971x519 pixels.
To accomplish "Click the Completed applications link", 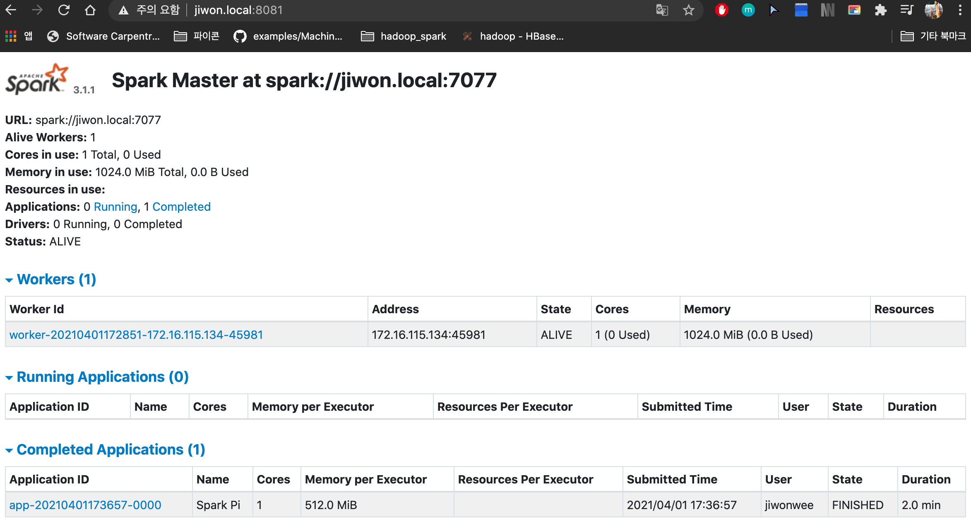I will coord(181,207).
